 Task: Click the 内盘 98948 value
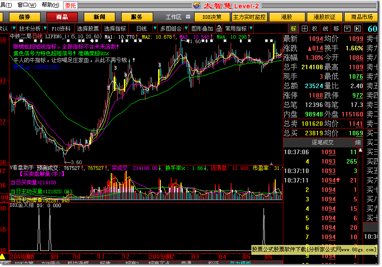click(314, 114)
